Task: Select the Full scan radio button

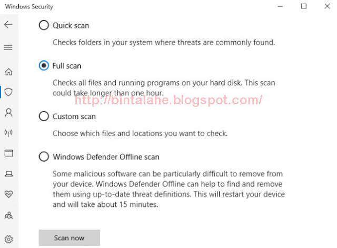Action: [x=44, y=65]
